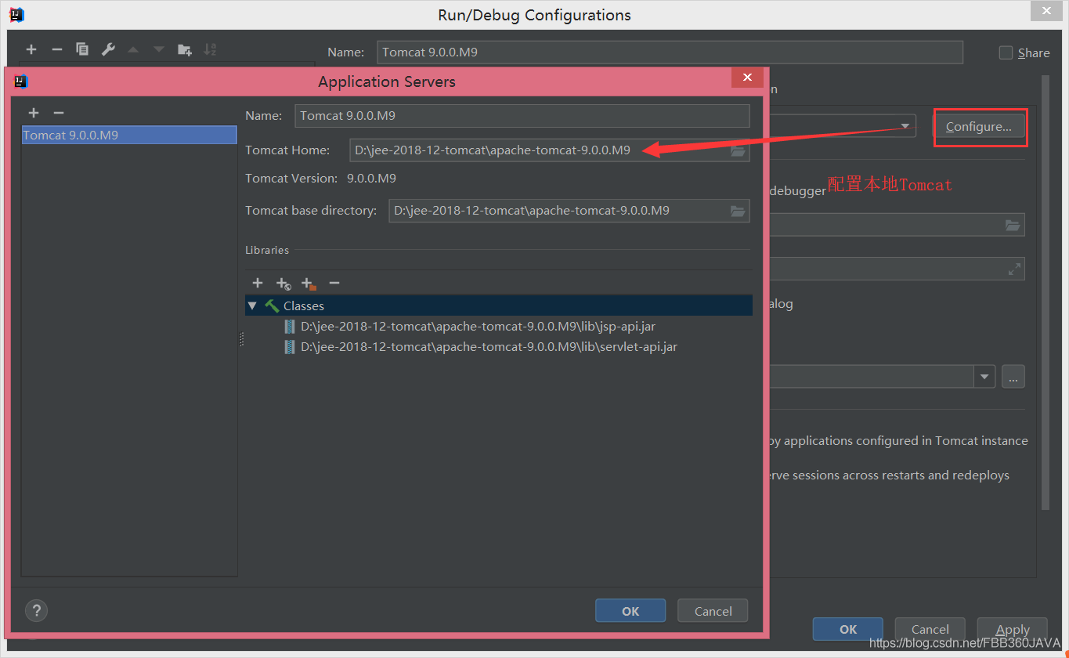Image resolution: width=1069 pixels, height=658 pixels.
Task: Open the application server dropdown beside Configure
Action: tap(906, 126)
